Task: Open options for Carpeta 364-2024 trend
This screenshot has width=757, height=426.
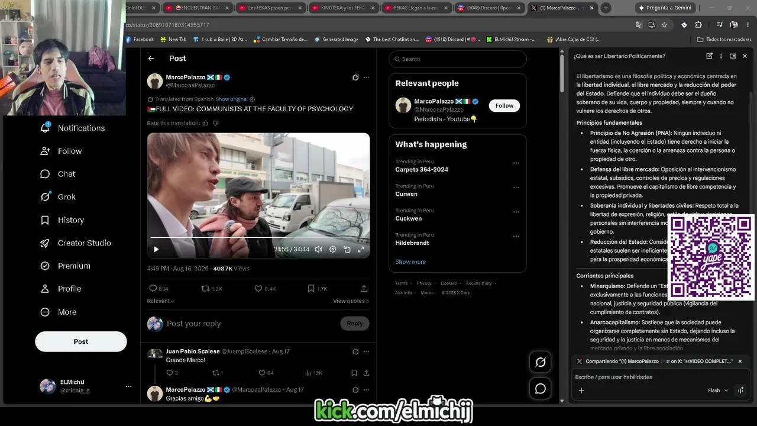Action: (x=516, y=163)
